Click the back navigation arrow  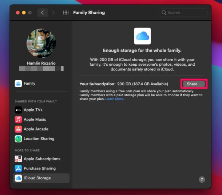tap(42, 13)
